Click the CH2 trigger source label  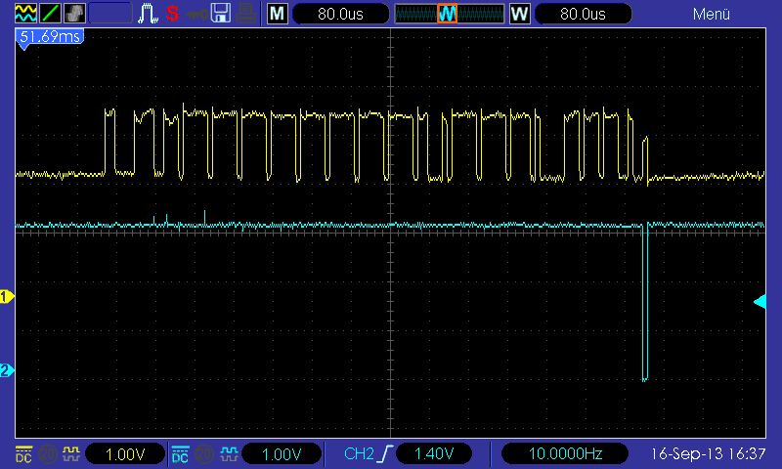[x=359, y=454]
